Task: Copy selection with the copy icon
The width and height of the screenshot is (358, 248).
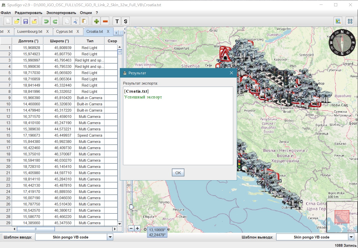Action: (x=67, y=21)
